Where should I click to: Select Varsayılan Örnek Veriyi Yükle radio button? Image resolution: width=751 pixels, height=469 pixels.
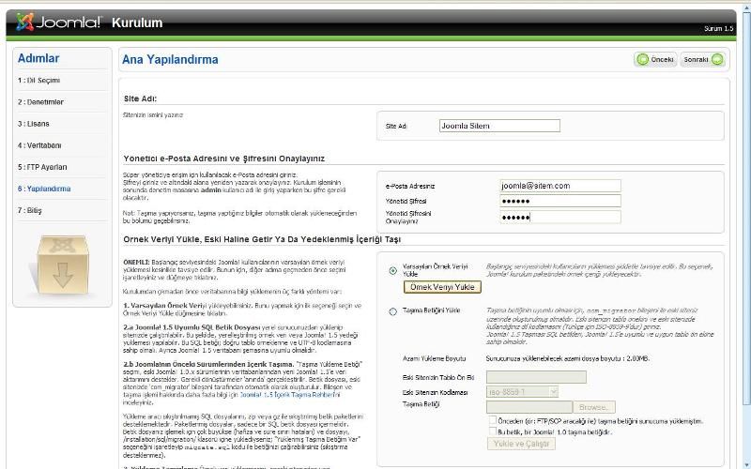coord(392,270)
